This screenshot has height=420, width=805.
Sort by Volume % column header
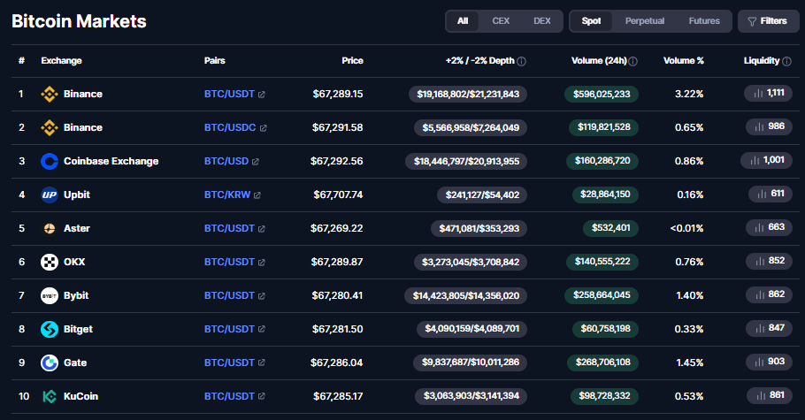tap(683, 61)
